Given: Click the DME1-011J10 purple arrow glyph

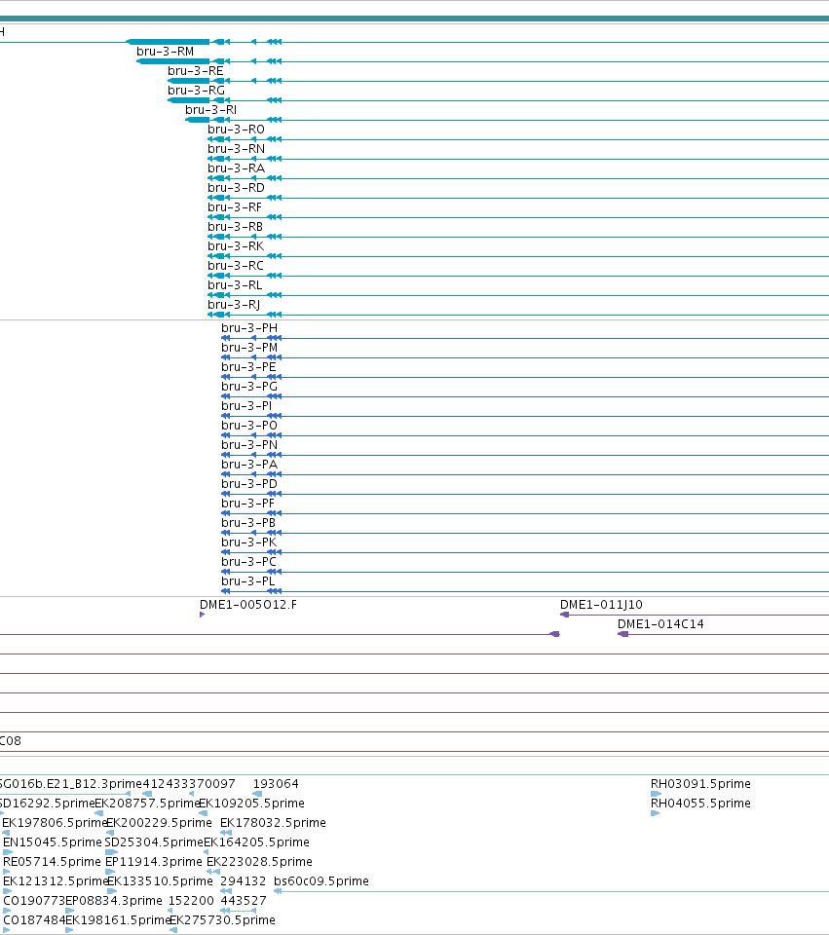Looking at the screenshot, I should pyautogui.click(x=565, y=615).
